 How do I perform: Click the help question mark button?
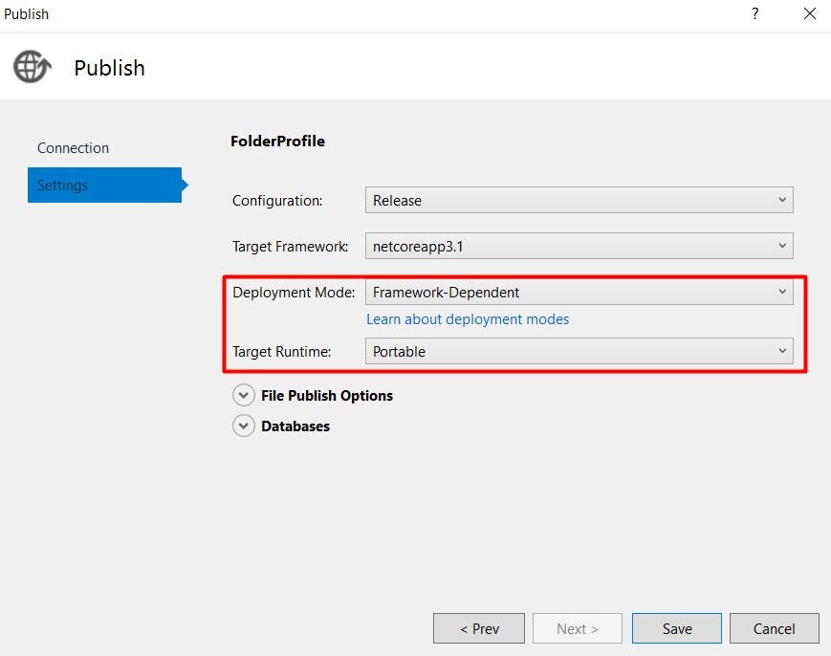point(755,13)
